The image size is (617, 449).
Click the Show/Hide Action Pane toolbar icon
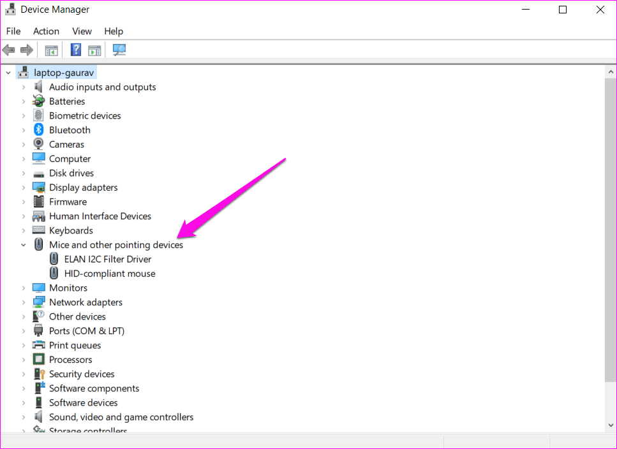click(94, 50)
